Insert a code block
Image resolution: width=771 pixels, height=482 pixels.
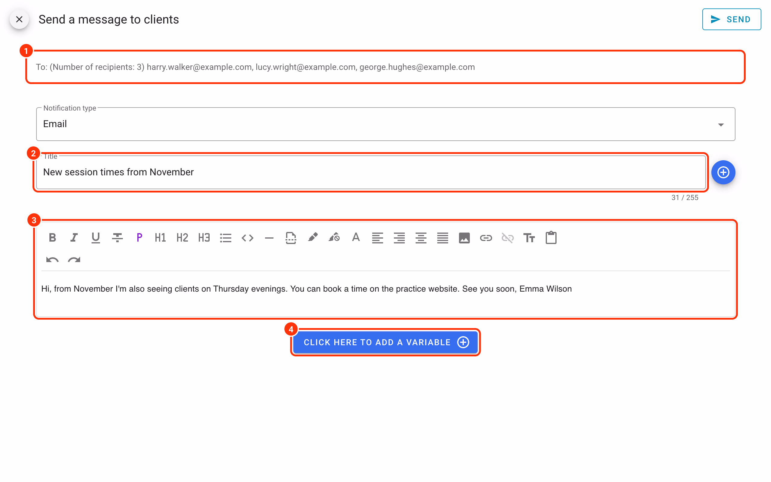click(x=248, y=237)
